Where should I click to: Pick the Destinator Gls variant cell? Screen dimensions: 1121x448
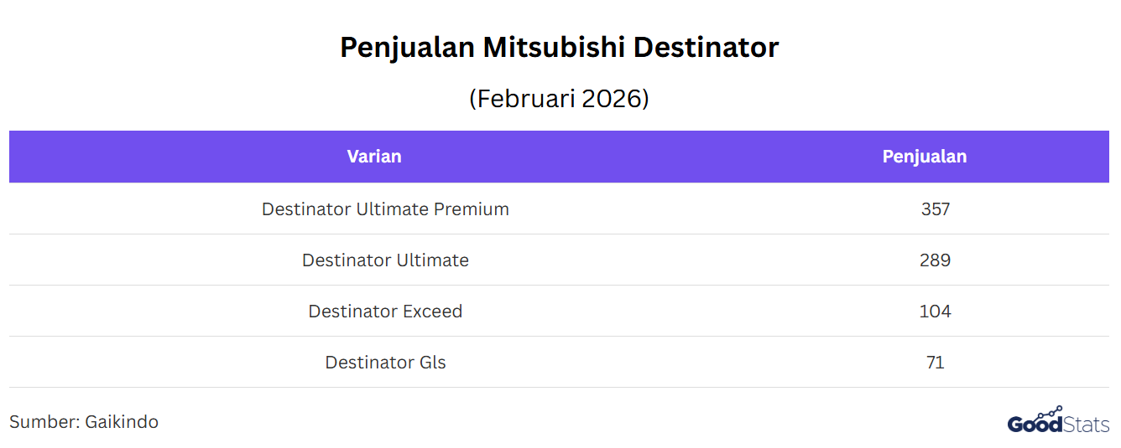[385, 362]
